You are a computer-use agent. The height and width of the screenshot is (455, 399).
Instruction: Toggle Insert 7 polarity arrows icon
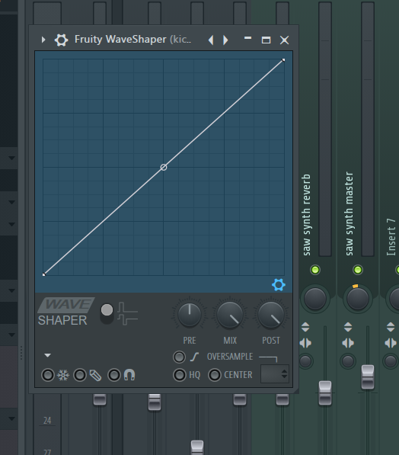point(391,327)
